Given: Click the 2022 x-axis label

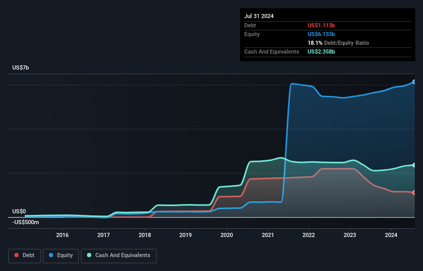Looking at the screenshot, I should click(x=309, y=235).
